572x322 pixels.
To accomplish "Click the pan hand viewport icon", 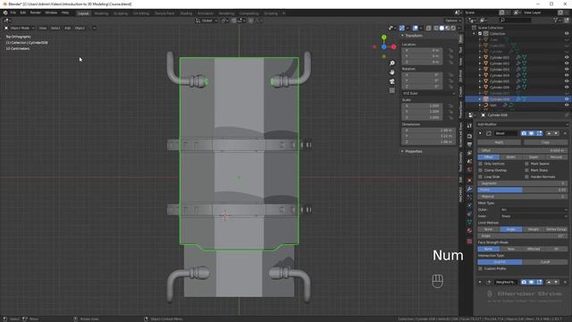I will click(x=392, y=72).
